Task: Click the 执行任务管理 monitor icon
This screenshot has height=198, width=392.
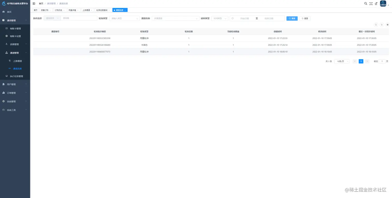Action: [x=7, y=76]
